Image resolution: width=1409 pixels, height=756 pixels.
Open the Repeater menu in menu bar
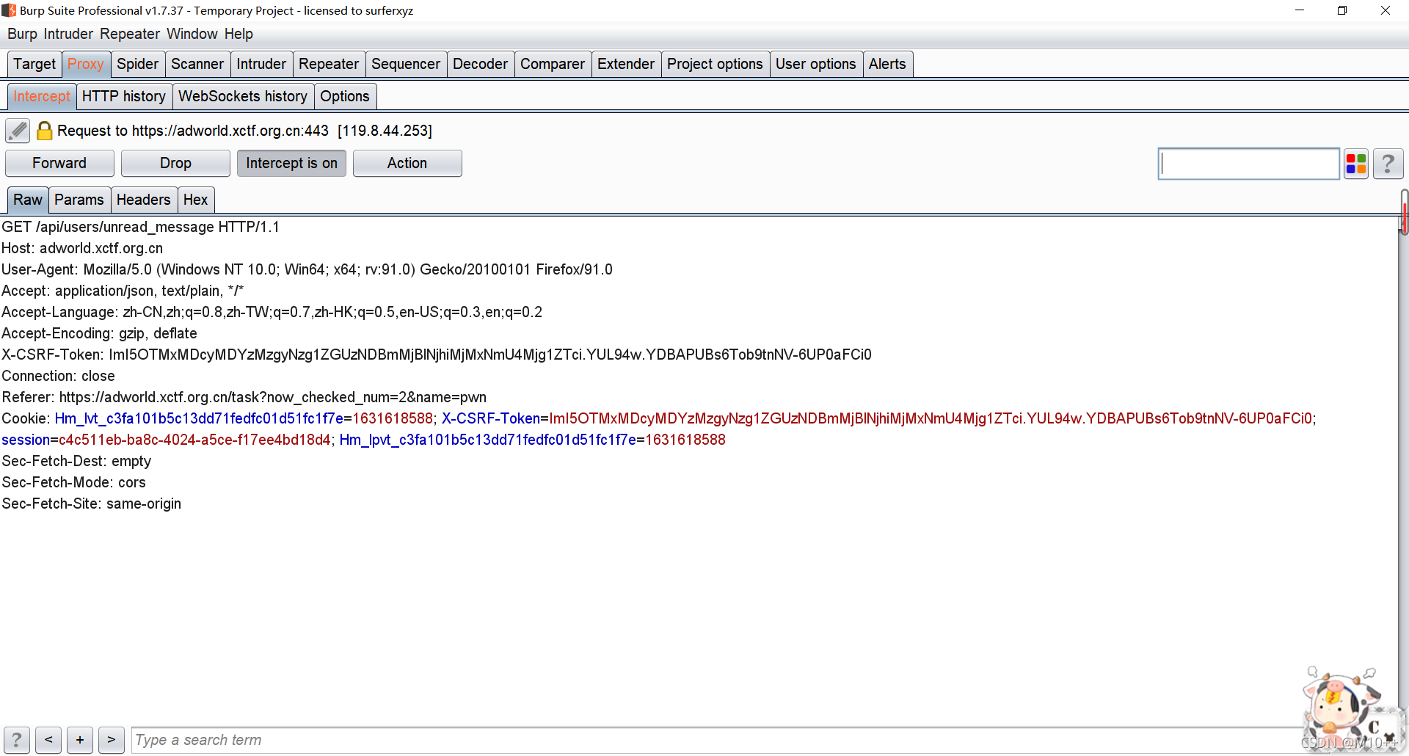point(130,34)
